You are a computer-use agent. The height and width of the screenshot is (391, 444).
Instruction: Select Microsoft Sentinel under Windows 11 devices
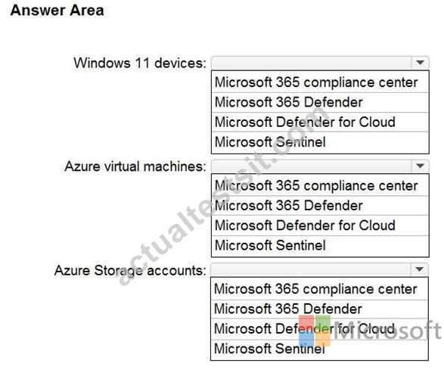[x=320, y=142]
